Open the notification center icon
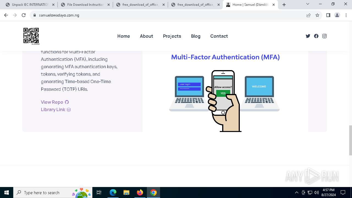Screen dimensions: 352x198 pos(343,193)
